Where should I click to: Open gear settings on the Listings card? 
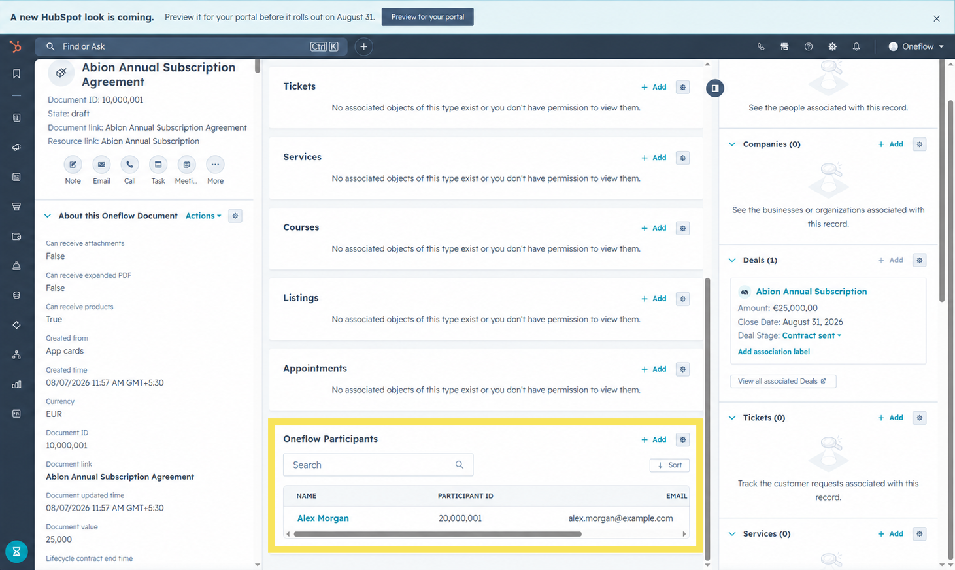[682, 299]
